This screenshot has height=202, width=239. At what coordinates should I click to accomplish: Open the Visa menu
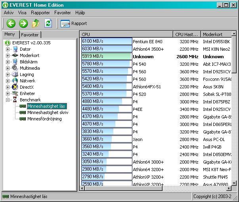(x=22, y=13)
